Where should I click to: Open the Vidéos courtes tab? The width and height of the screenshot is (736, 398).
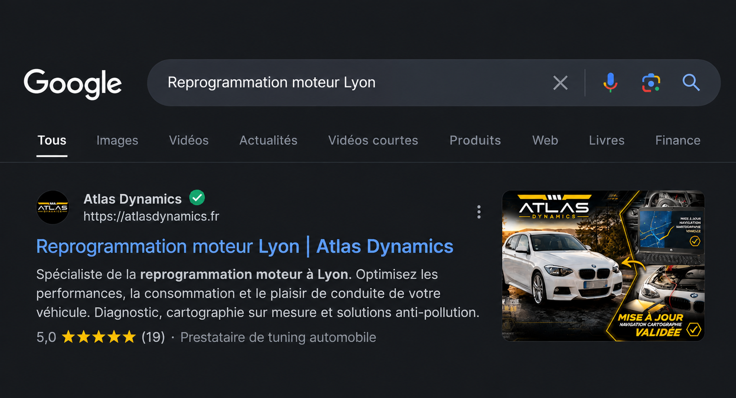pyautogui.click(x=373, y=140)
